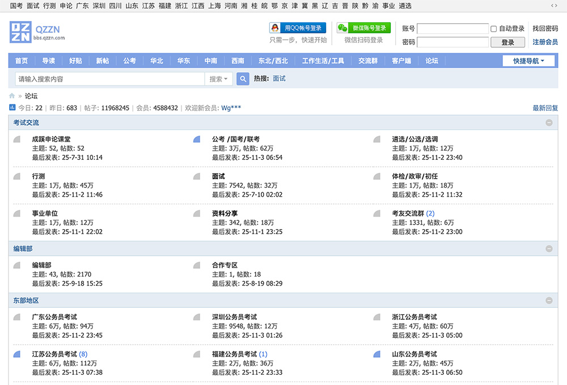Collapse the 编辑部 section
The image size is (567, 385).
coord(548,248)
